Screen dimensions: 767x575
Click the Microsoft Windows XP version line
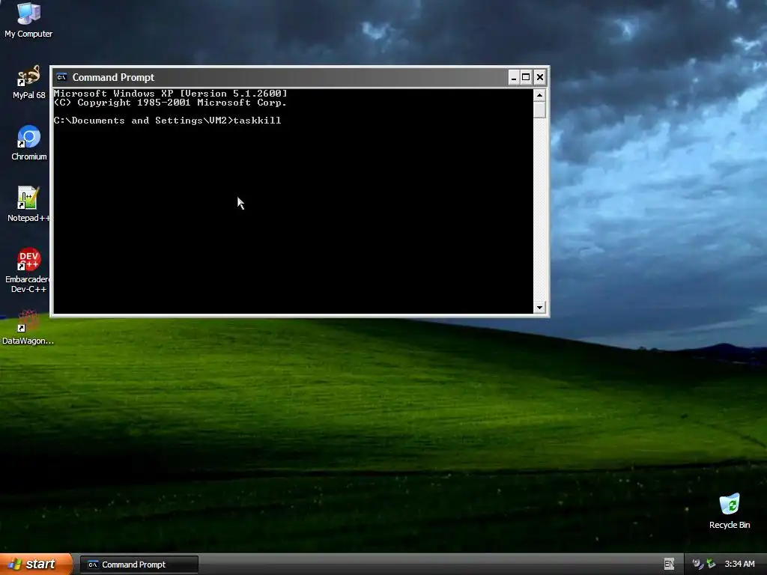click(171, 94)
